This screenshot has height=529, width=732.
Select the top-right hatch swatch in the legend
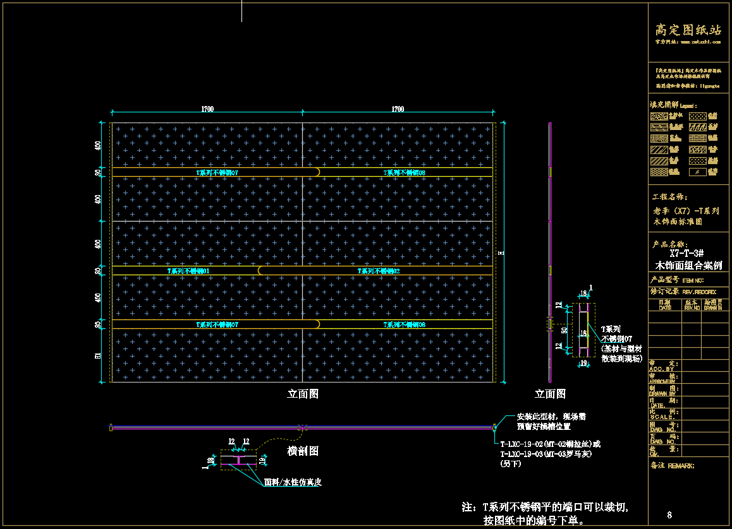[697, 117]
